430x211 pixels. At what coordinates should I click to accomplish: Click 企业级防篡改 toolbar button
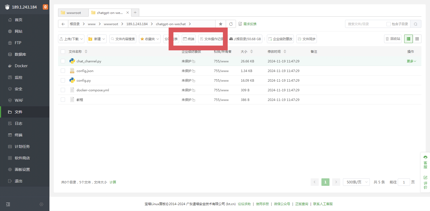pyautogui.click(x=280, y=39)
